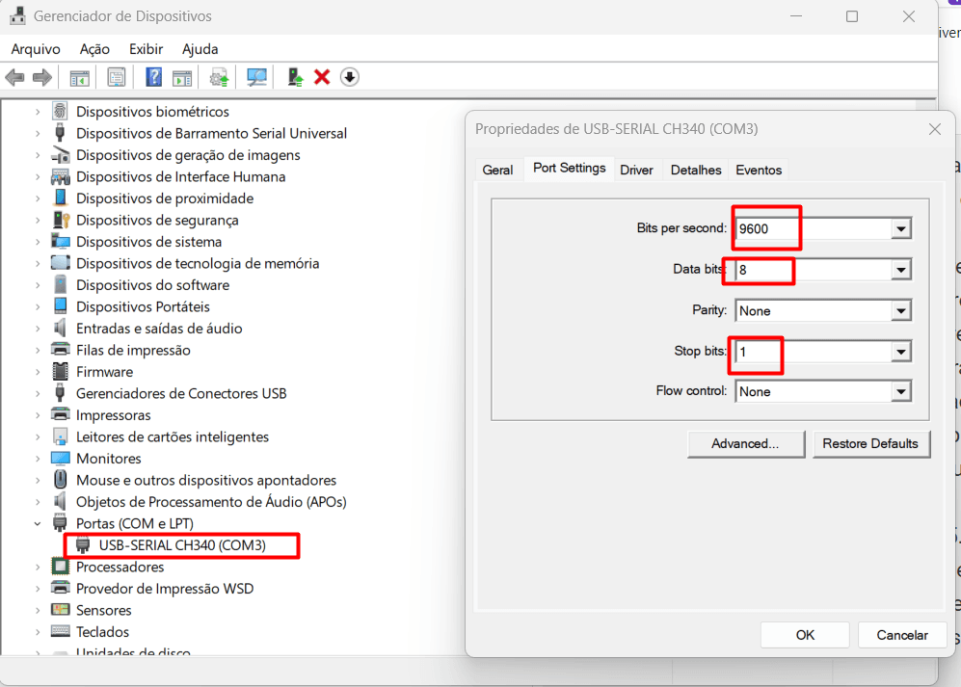Click the Scan for hardware changes icon
Viewport: 961px width, 687px height.
[256, 77]
